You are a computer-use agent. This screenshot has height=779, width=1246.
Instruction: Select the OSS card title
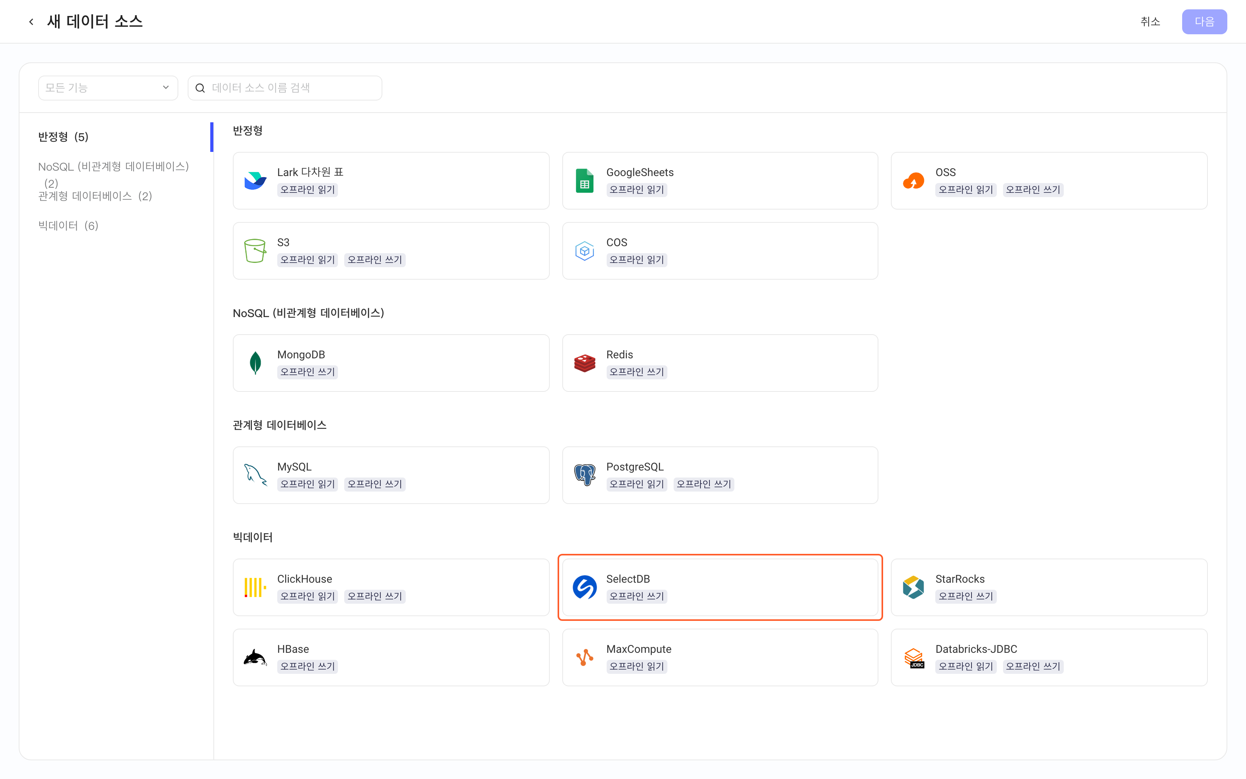(945, 172)
